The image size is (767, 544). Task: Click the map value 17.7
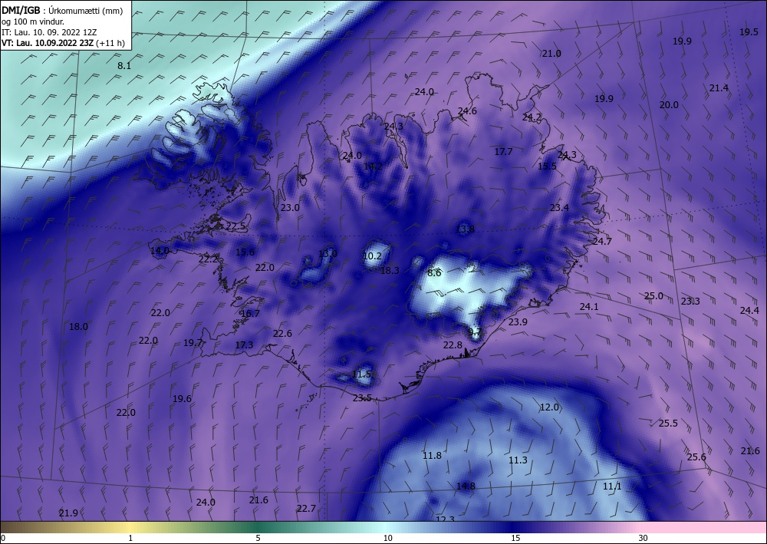pyautogui.click(x=503, y=152)
